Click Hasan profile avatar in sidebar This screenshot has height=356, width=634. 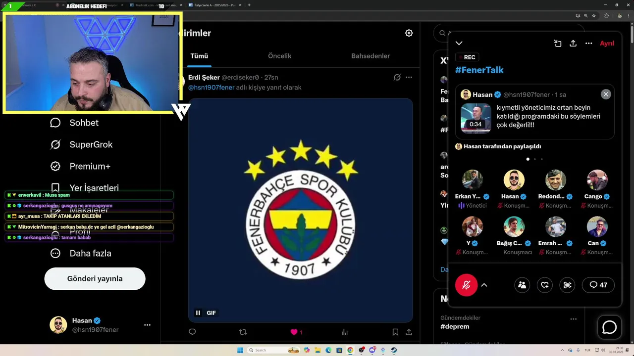click(x=58, y=325)
